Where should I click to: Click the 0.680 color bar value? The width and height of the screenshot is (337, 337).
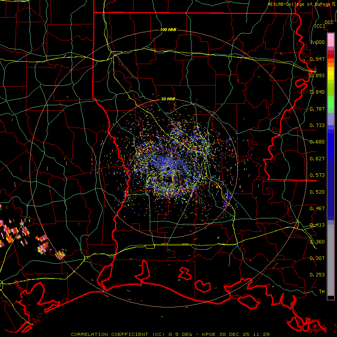[x=317, y=142]
